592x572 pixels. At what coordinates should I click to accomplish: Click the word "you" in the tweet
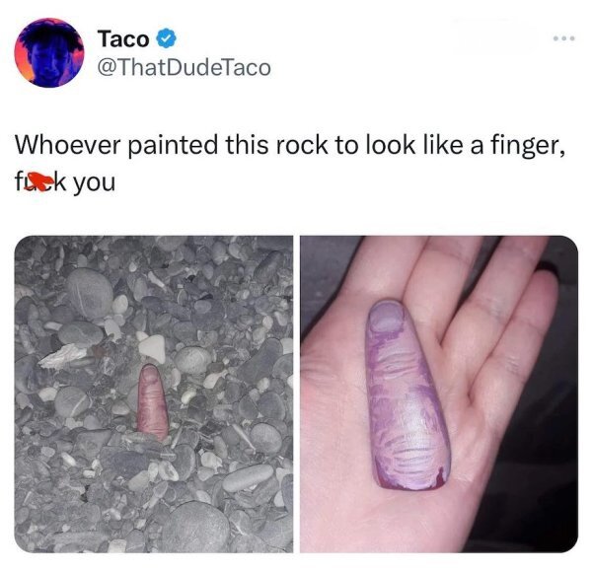(94, 182)
